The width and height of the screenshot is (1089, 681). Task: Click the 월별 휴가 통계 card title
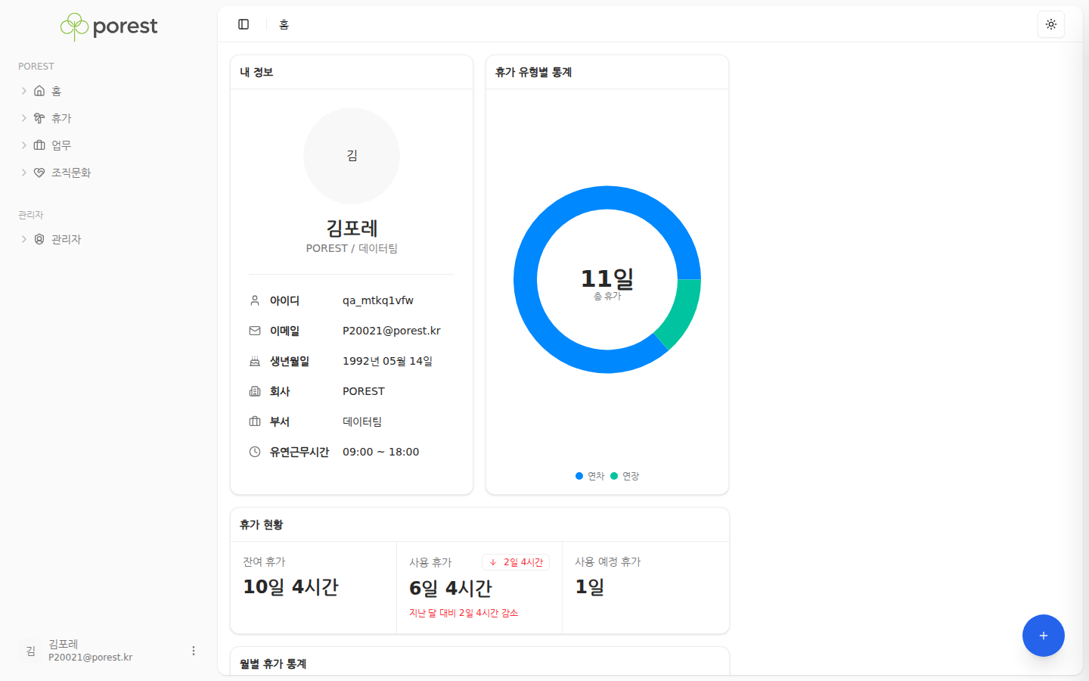273,664
